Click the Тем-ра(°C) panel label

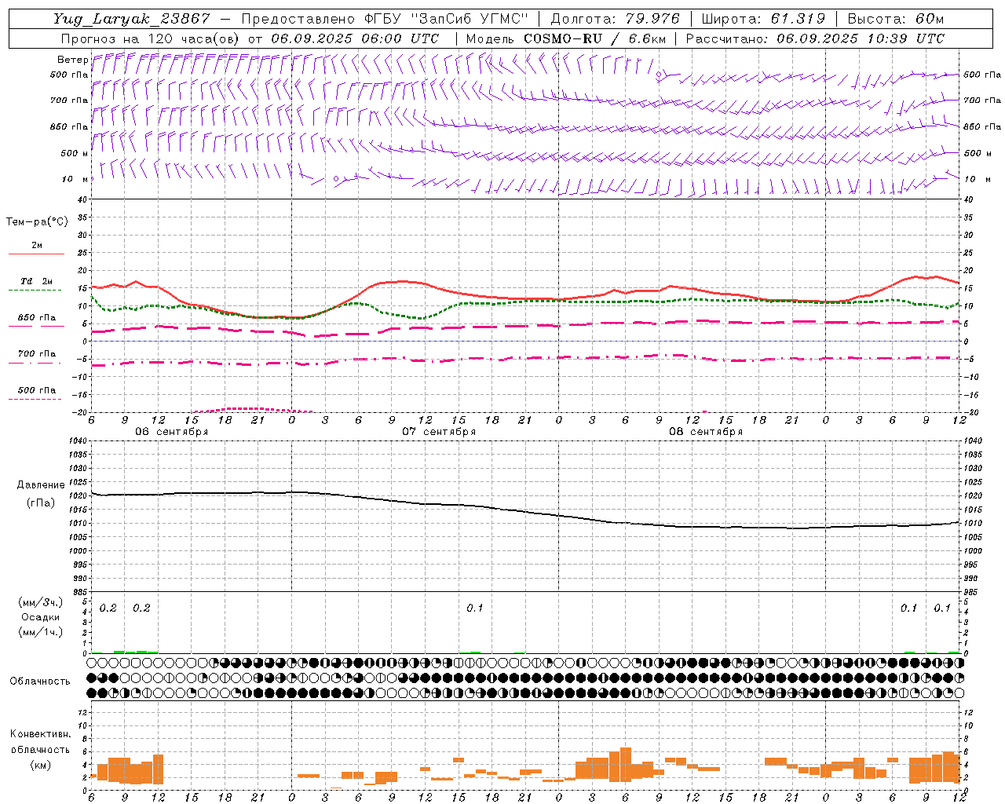[x=37, y=222]
